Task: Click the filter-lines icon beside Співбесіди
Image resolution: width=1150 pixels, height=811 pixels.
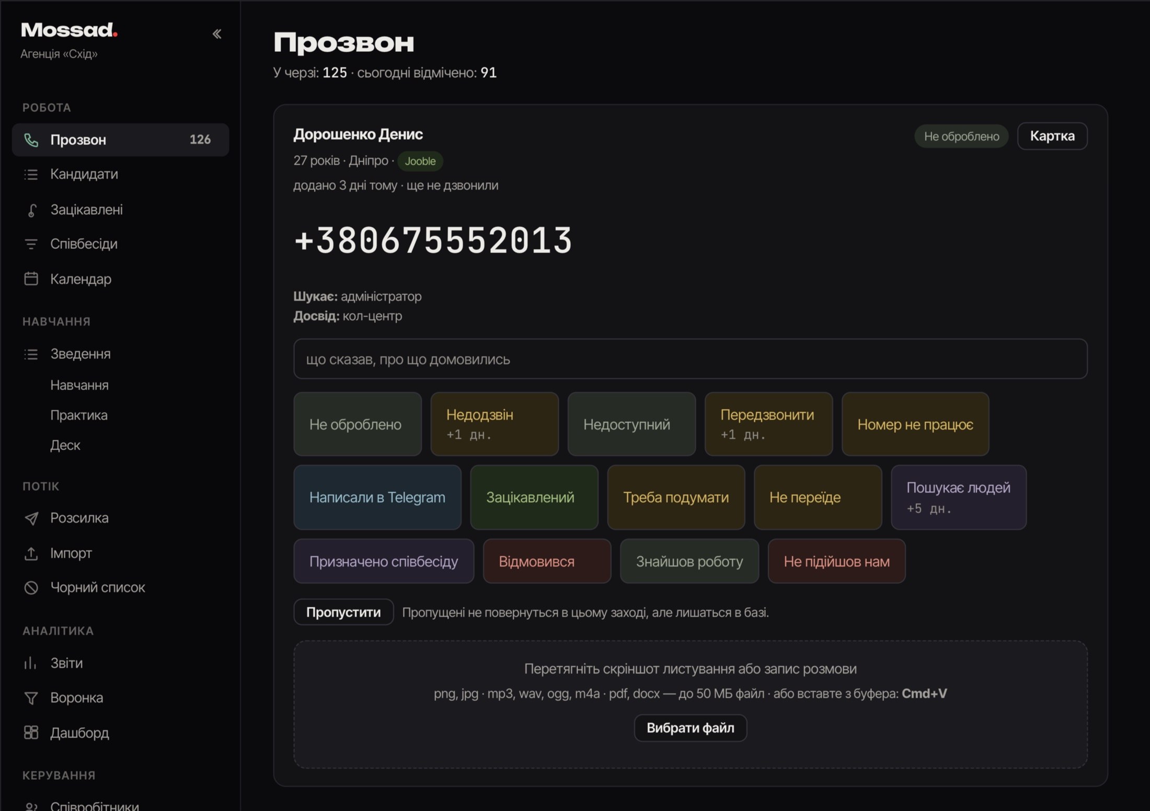Action: [31, 244]
